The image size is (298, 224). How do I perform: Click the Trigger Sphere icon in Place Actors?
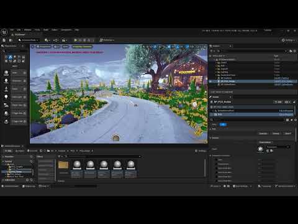click(6, 121)
